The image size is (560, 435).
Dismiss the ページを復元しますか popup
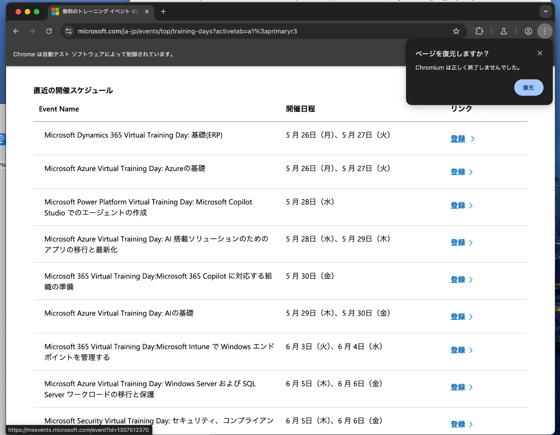click(540, 53)
